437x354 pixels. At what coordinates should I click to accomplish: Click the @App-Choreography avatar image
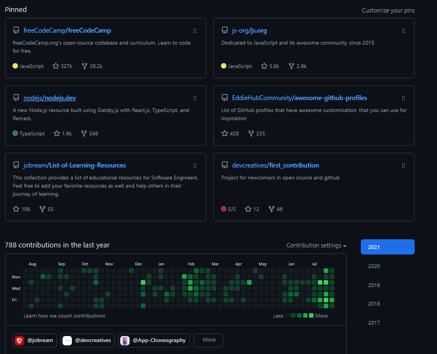click(x=125, y=340)
